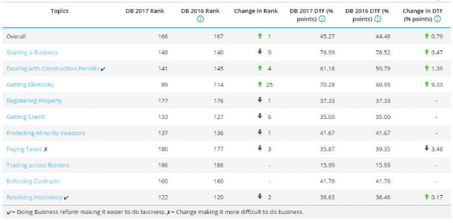Open the Resolving Insolvency link
The image size is (453, 223).
pyautogui.click(x=35, y=198)
